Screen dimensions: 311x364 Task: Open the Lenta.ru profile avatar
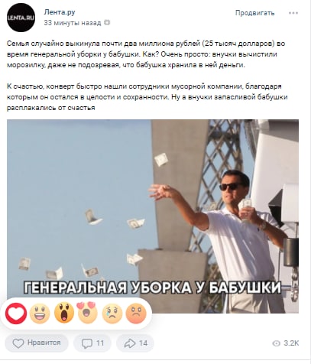point(21,18)
